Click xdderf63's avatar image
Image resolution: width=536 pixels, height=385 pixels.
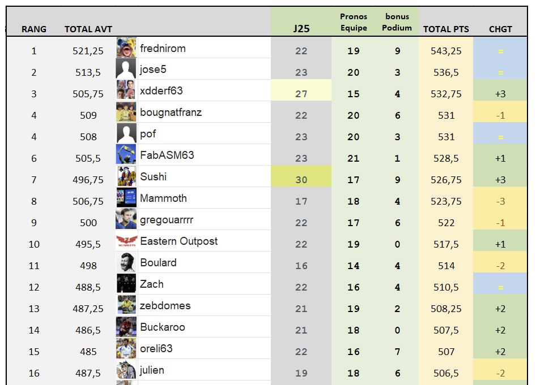(x=126, y=90)
